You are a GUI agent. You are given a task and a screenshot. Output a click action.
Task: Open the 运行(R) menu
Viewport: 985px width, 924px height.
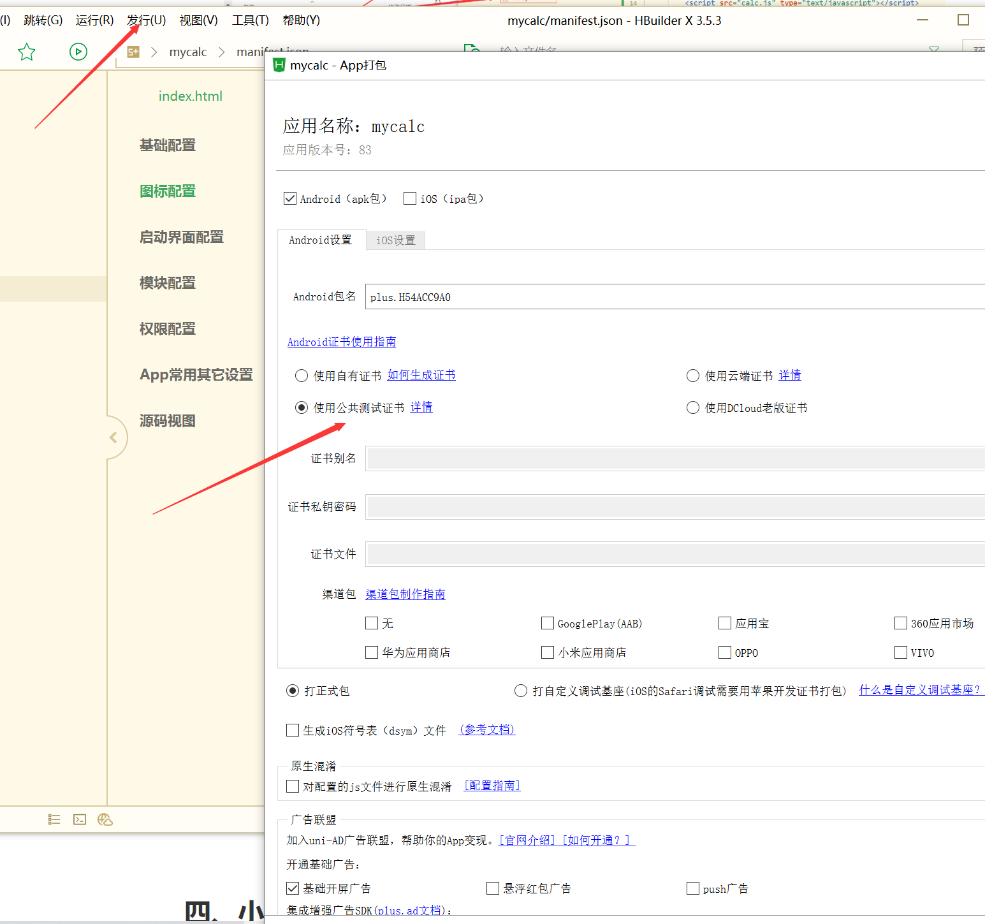click(x=94, y=20)
